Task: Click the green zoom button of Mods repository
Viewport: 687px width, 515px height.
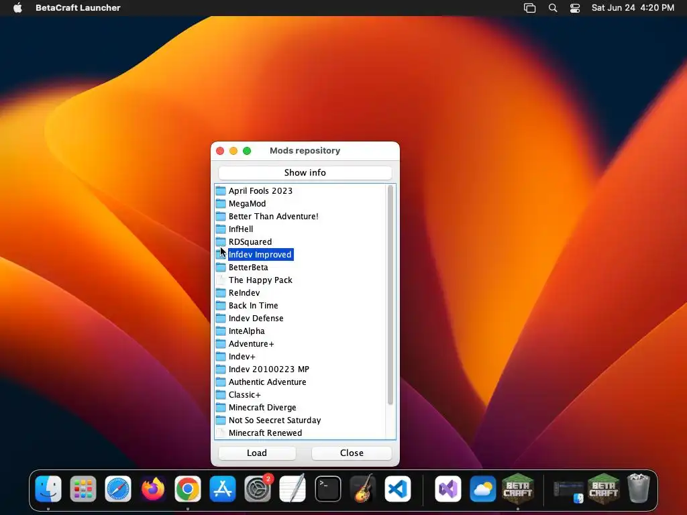Action: [x=247, y=151]
